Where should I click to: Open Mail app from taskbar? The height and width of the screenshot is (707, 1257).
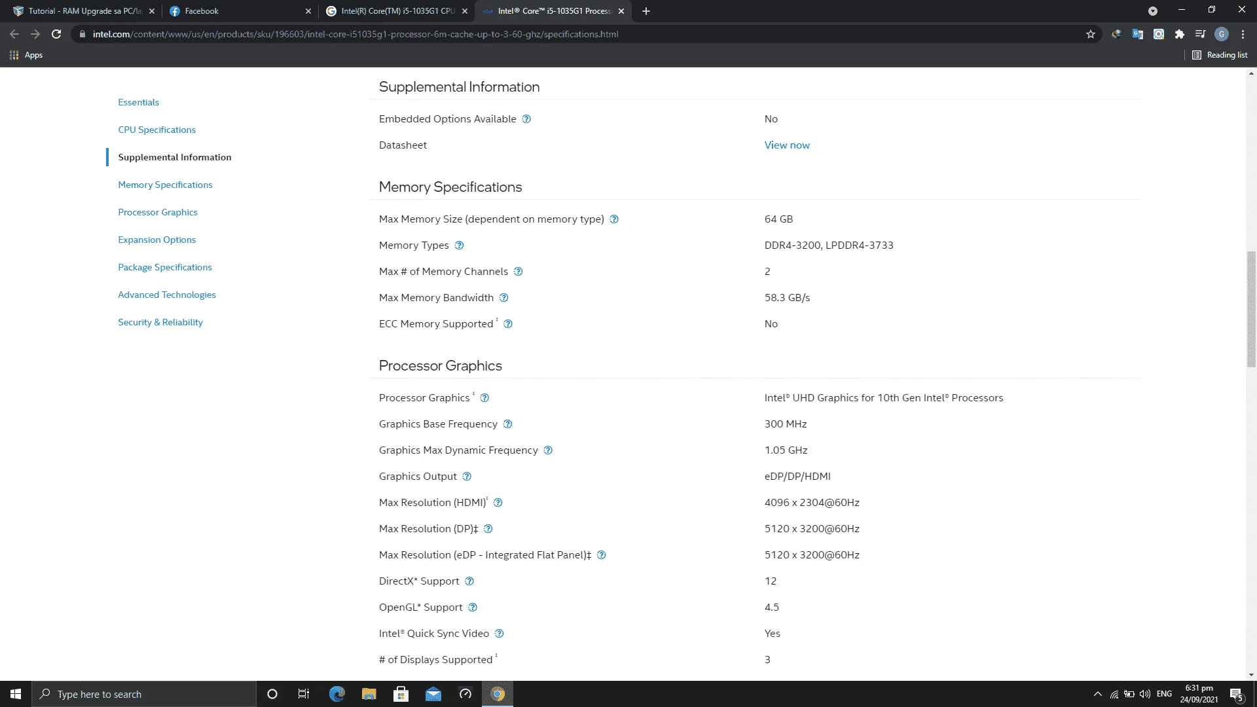point(433,694)
